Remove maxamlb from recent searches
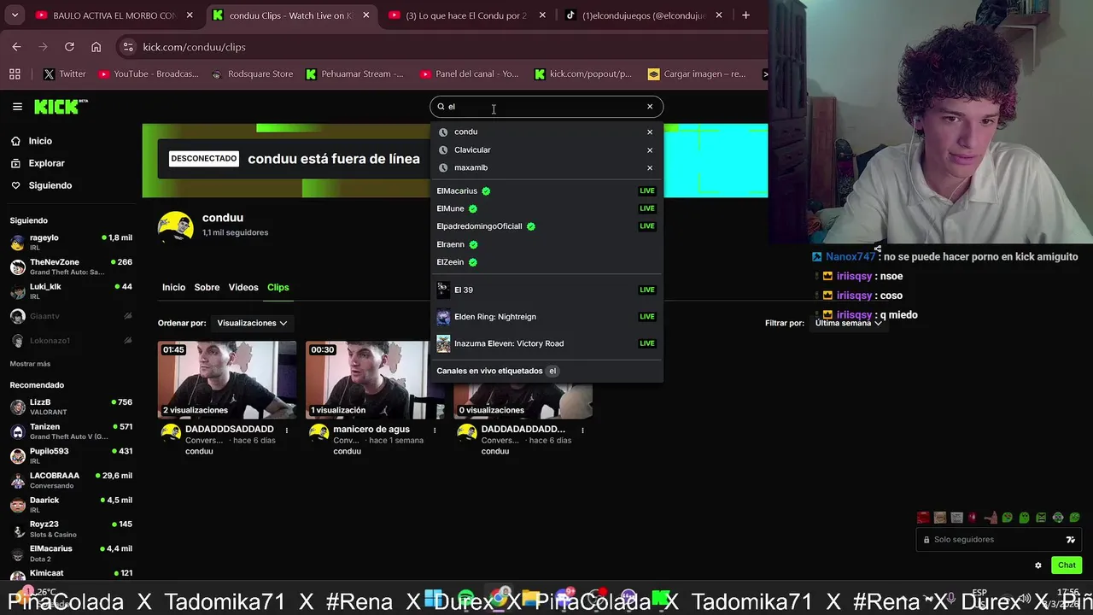This screenshot has height=615, width=1093. (x=650, y=168)
